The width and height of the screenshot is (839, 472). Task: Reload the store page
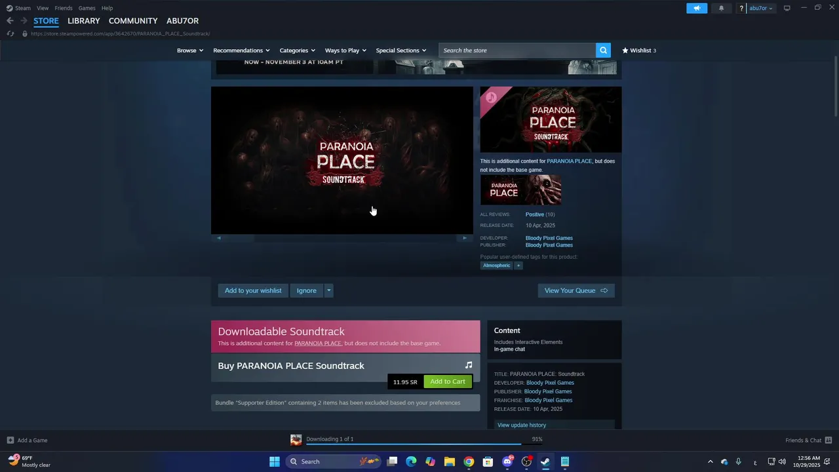click(10, 33)
